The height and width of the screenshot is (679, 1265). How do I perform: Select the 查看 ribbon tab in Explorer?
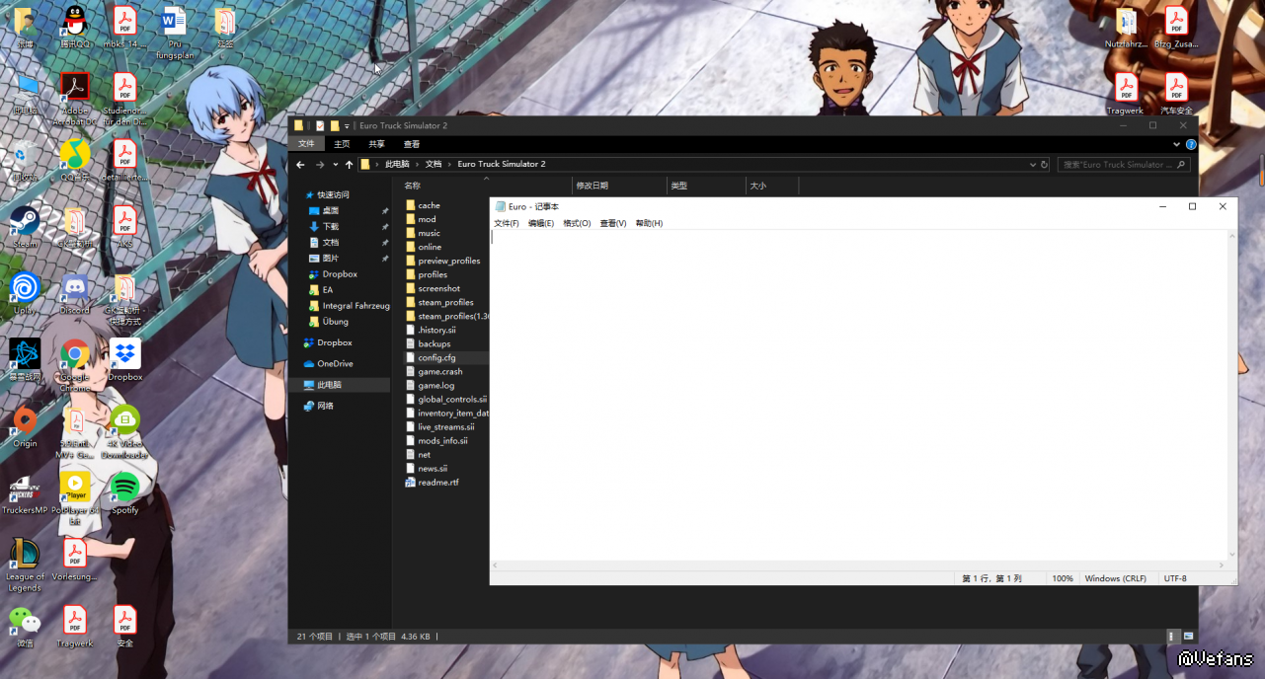tap(412, 144)
